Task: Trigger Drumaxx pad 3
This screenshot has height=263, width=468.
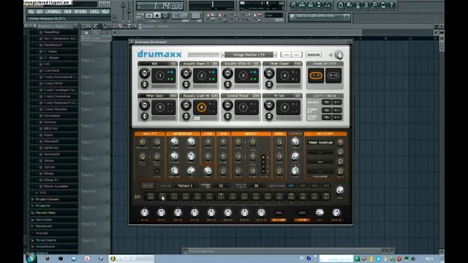Action: [243, 76]
